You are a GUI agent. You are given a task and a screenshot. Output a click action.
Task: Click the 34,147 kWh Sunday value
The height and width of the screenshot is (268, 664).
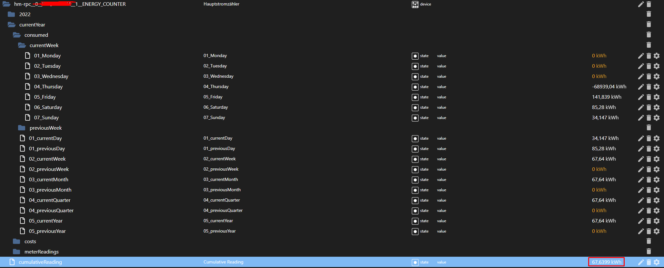point(605,118)
